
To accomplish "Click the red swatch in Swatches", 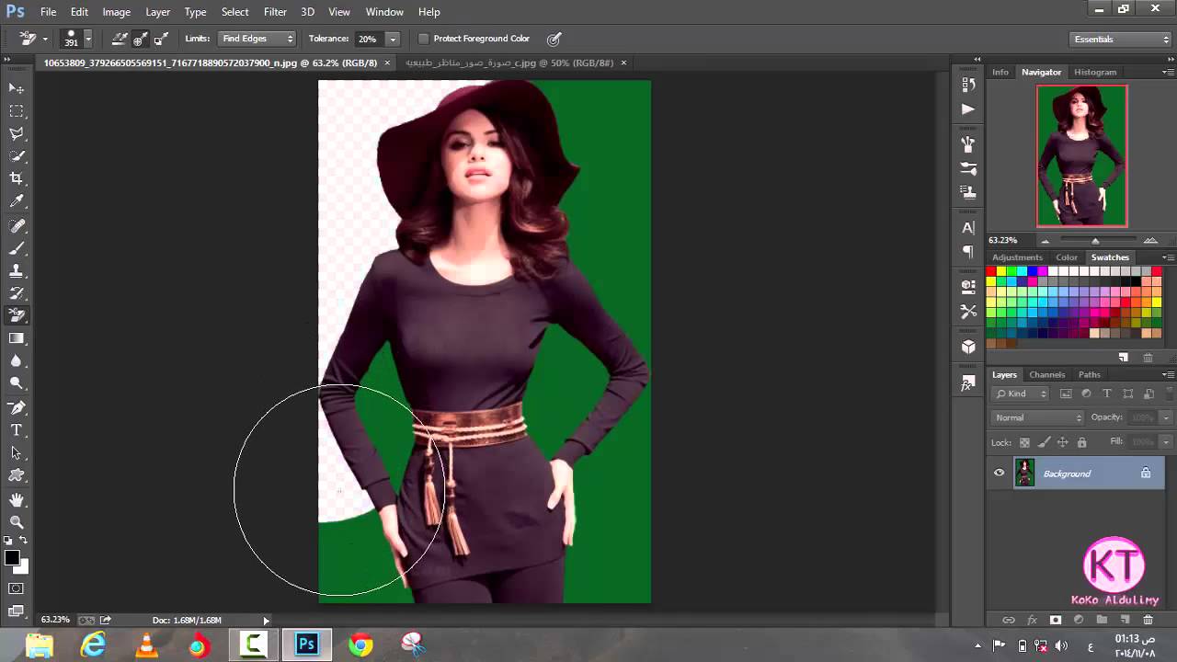I will click(991, 271).
